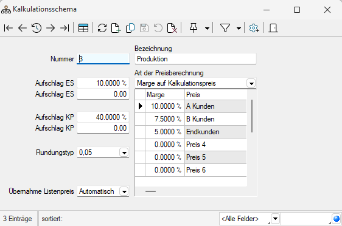Jump to the last record
Screen dimensions: 342x226
tap(65, 28)
